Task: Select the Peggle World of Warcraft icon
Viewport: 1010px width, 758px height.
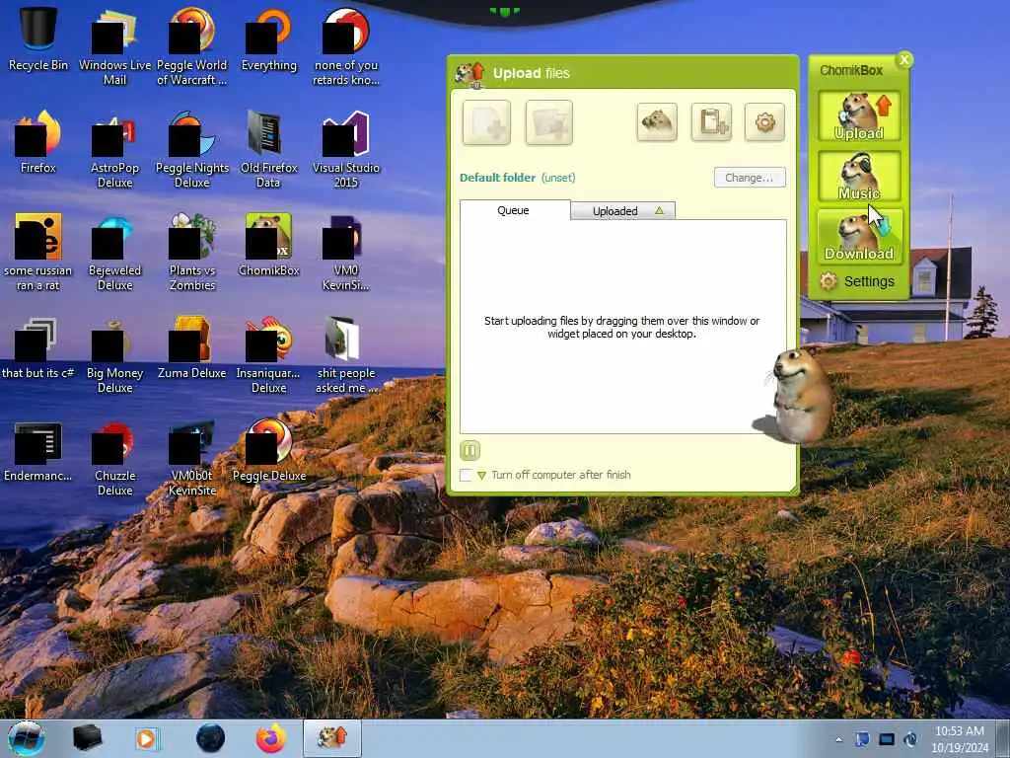Action: (192, 46)
